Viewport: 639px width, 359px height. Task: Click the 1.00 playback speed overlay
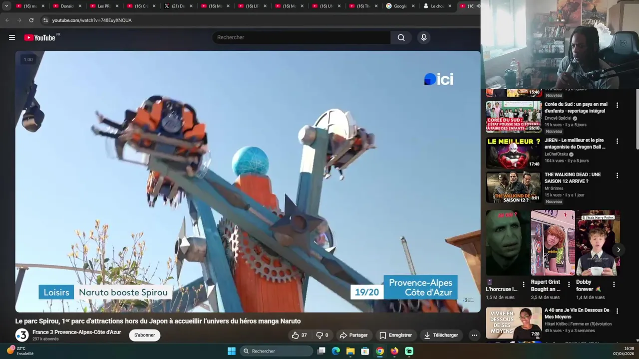tap(28, 60)
